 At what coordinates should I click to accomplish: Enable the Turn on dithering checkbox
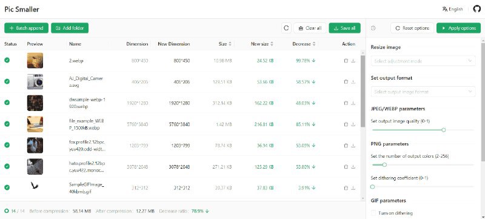click(373, 213)
